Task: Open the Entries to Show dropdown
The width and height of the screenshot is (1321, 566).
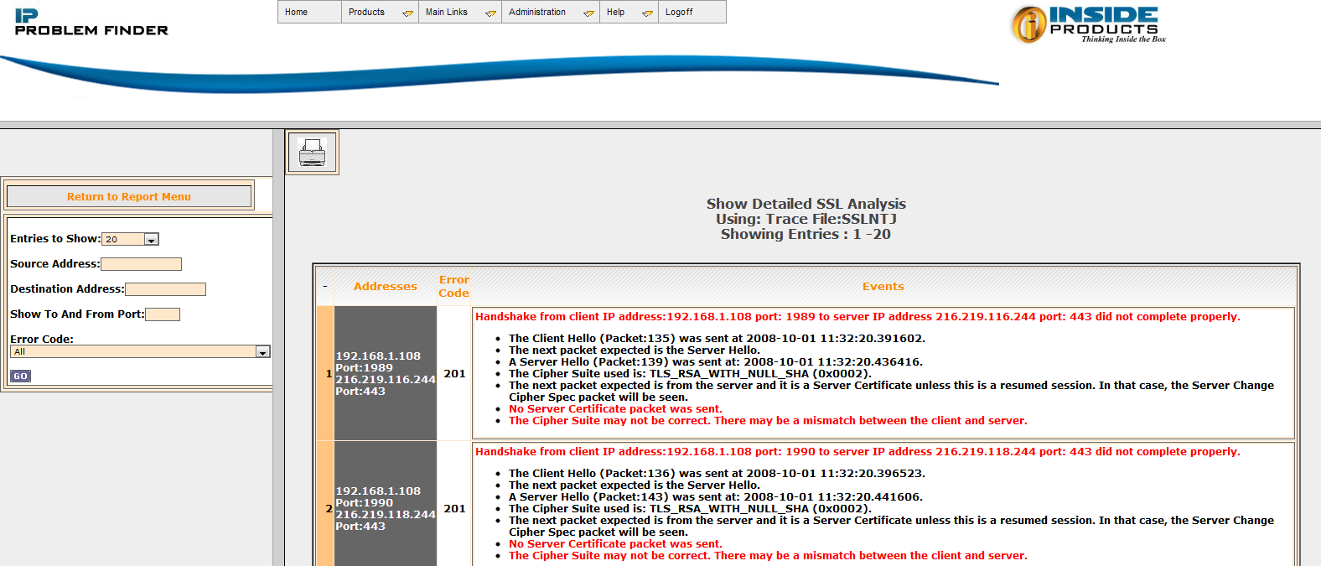Action: (x=151, y=240)
